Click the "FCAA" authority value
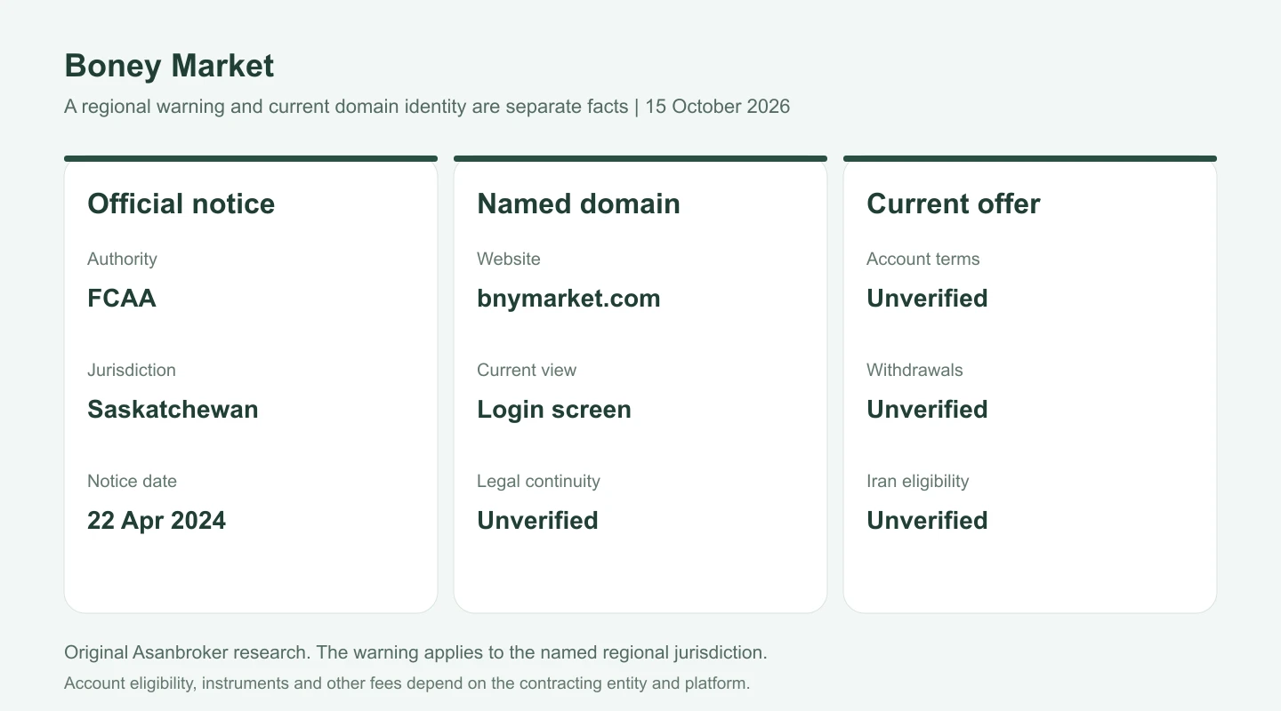Viewport: 1281px width, 711px height. click(122, 298)
